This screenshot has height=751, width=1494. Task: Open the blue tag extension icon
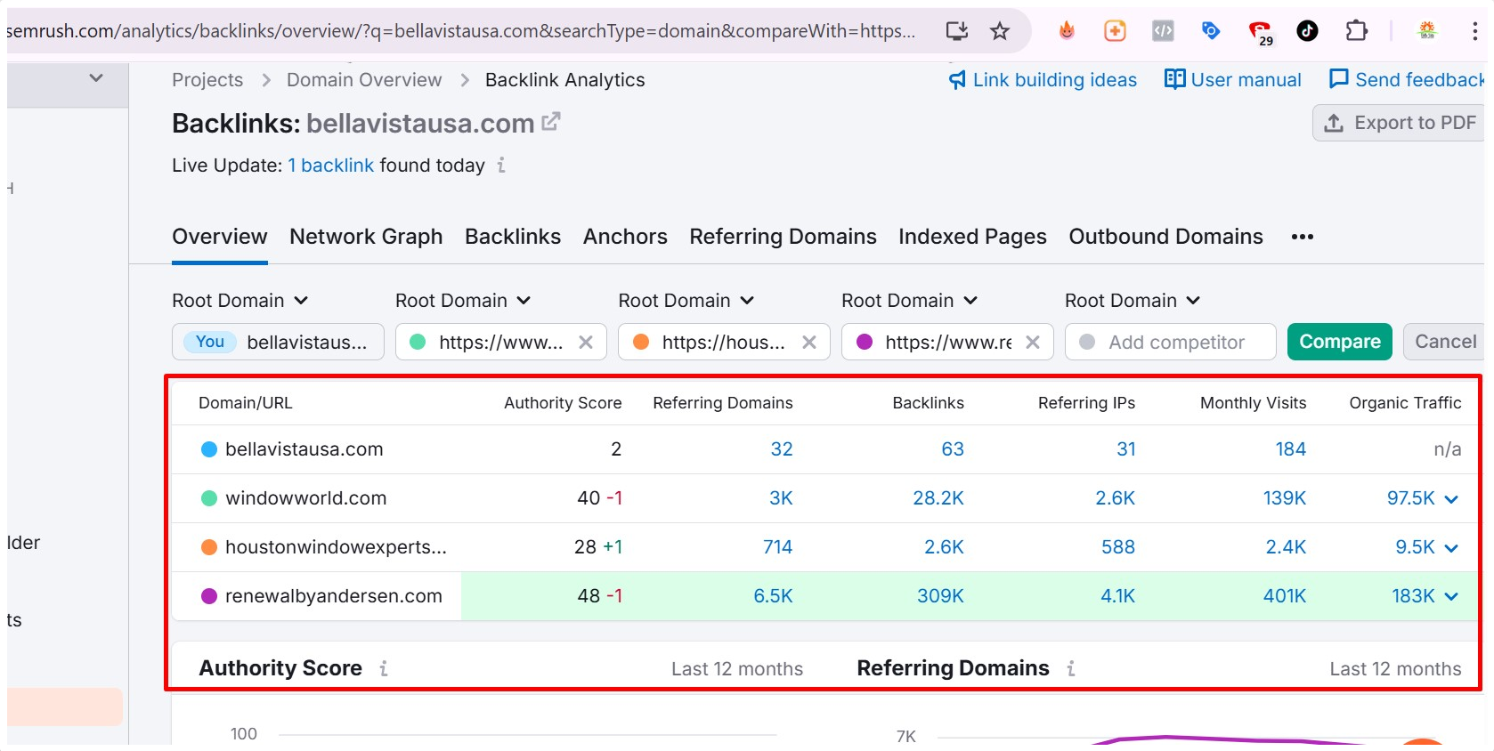pos(1211,31)
